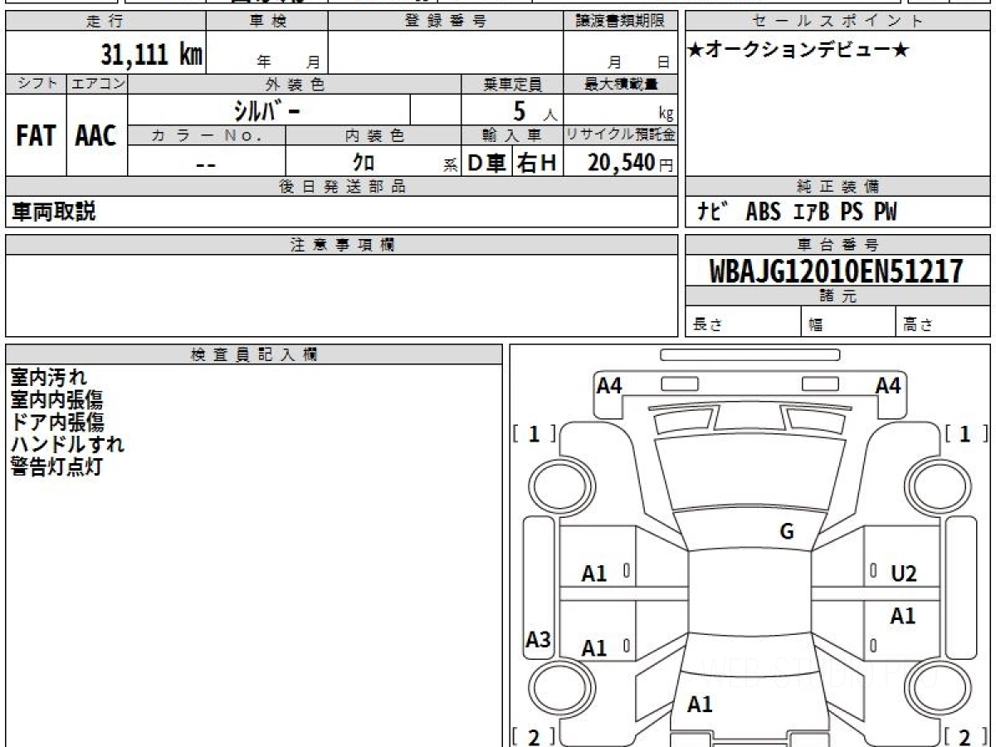Click the chassis number WBAJG12010EN51217
The width and height of the screenshot is (996, 747).
click(837, 271)
